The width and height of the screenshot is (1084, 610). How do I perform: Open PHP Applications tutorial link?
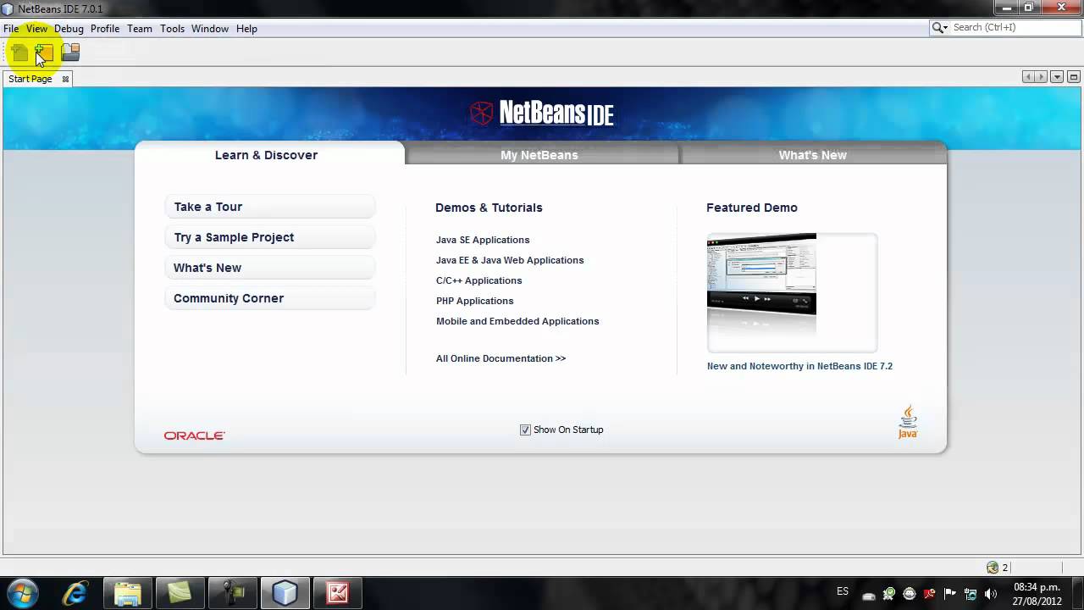pos(474,301)
